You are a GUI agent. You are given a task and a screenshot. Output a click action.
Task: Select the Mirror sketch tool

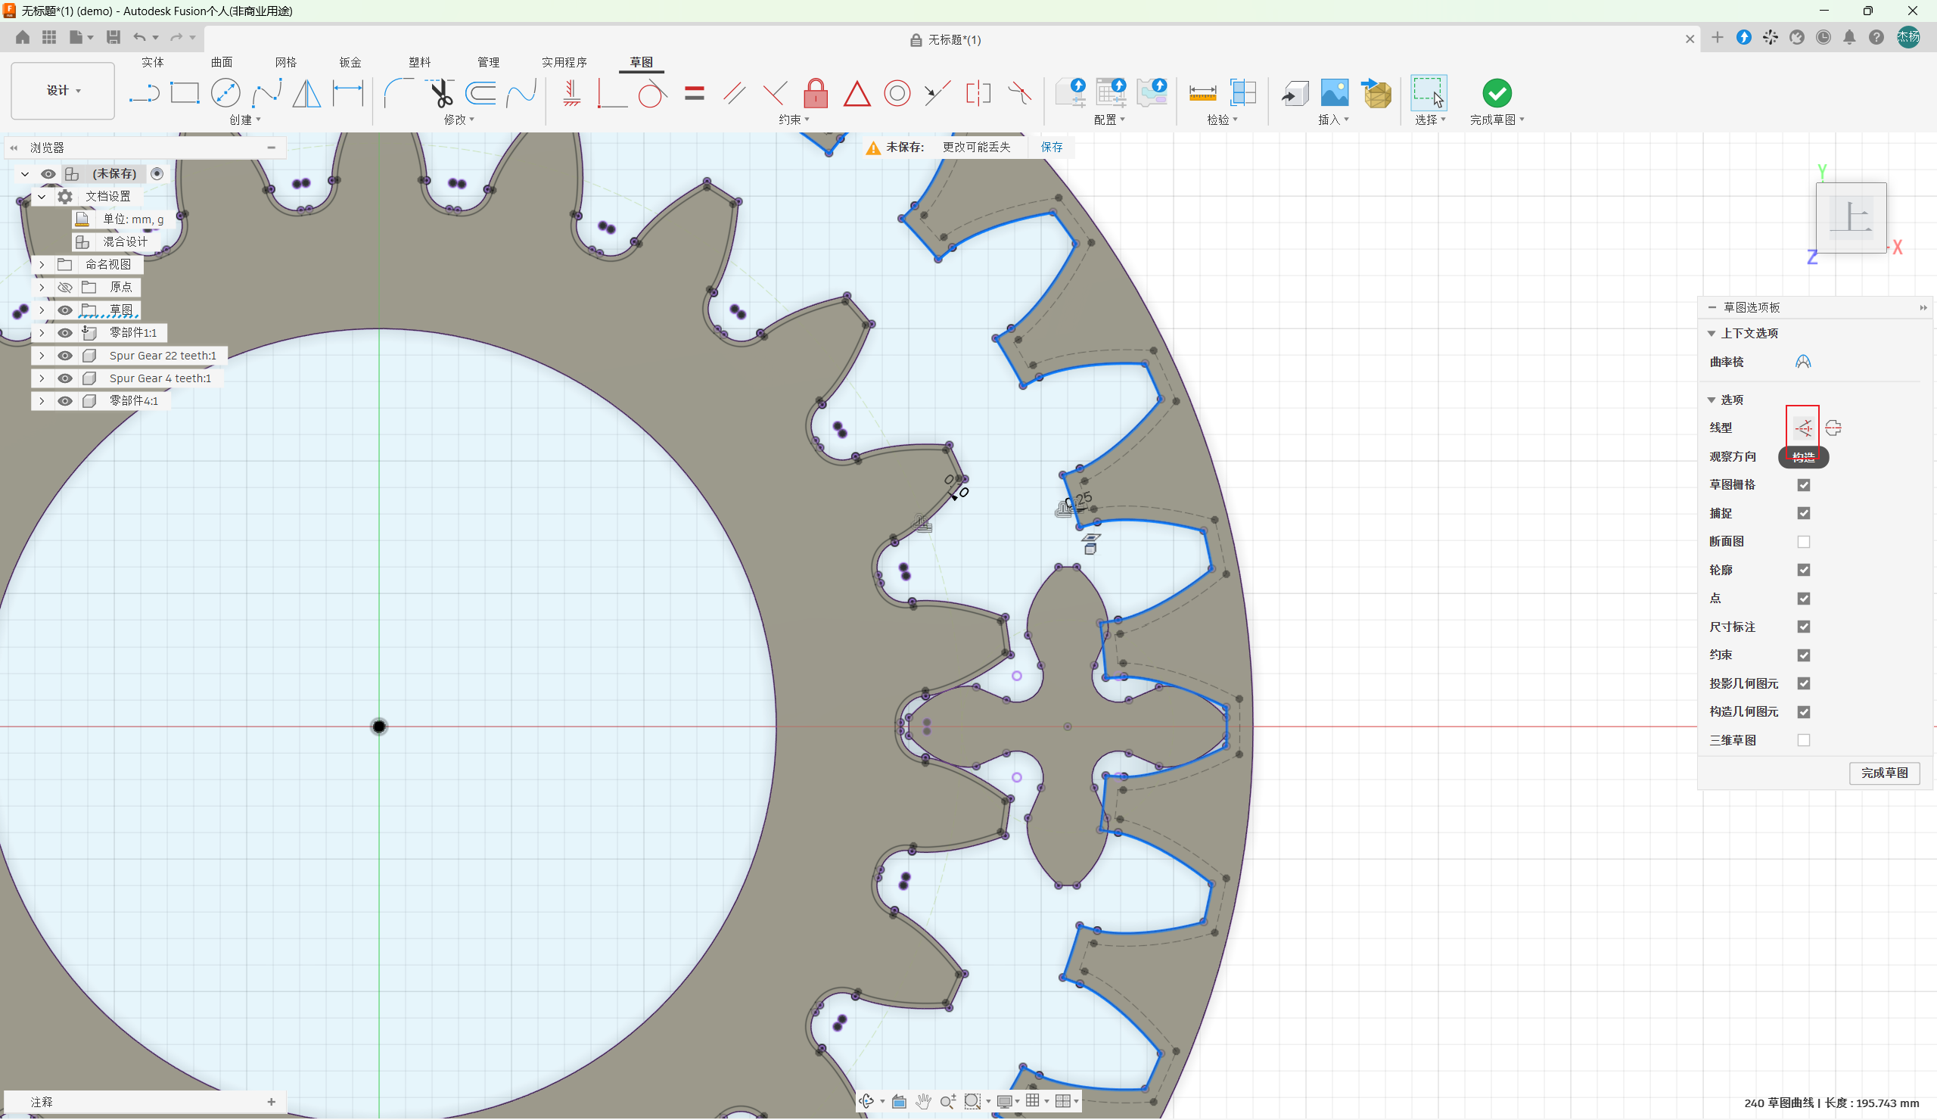click(x=306, y=93)
